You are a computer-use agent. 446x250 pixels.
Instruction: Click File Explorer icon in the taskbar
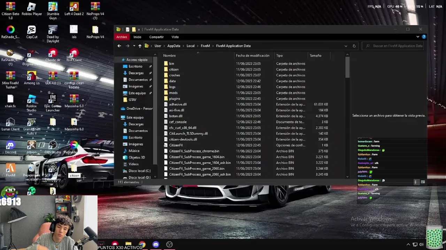(128, 244)
